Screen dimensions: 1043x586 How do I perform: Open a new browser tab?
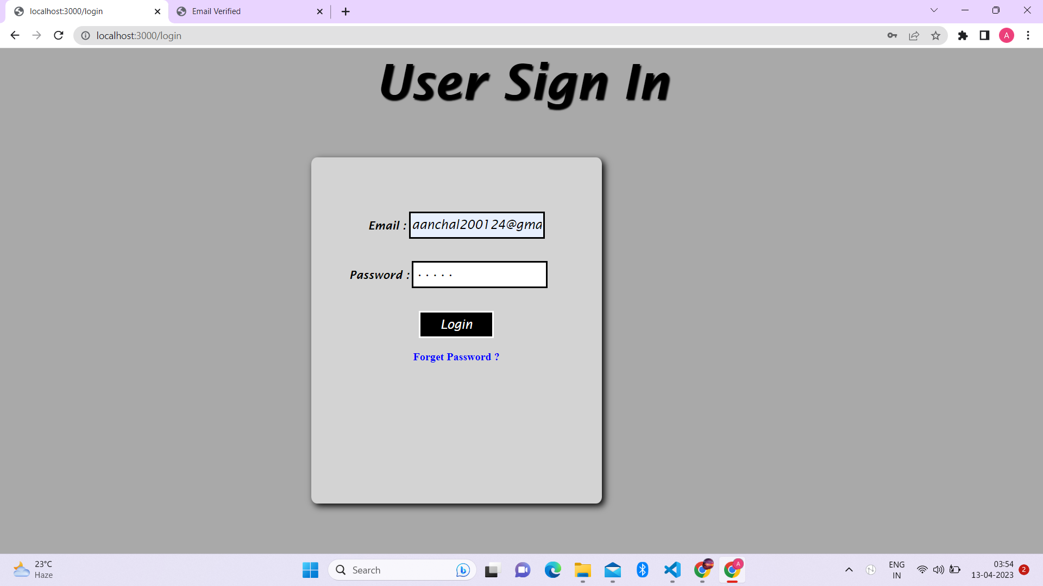point(345,11)
